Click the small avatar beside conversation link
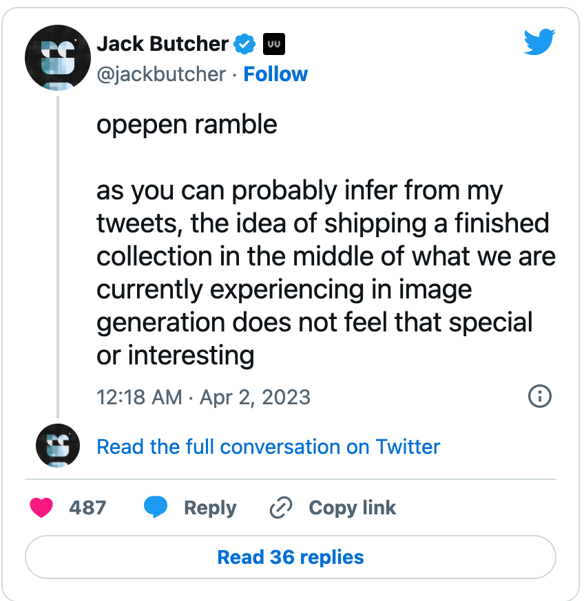 pos(58,446)
